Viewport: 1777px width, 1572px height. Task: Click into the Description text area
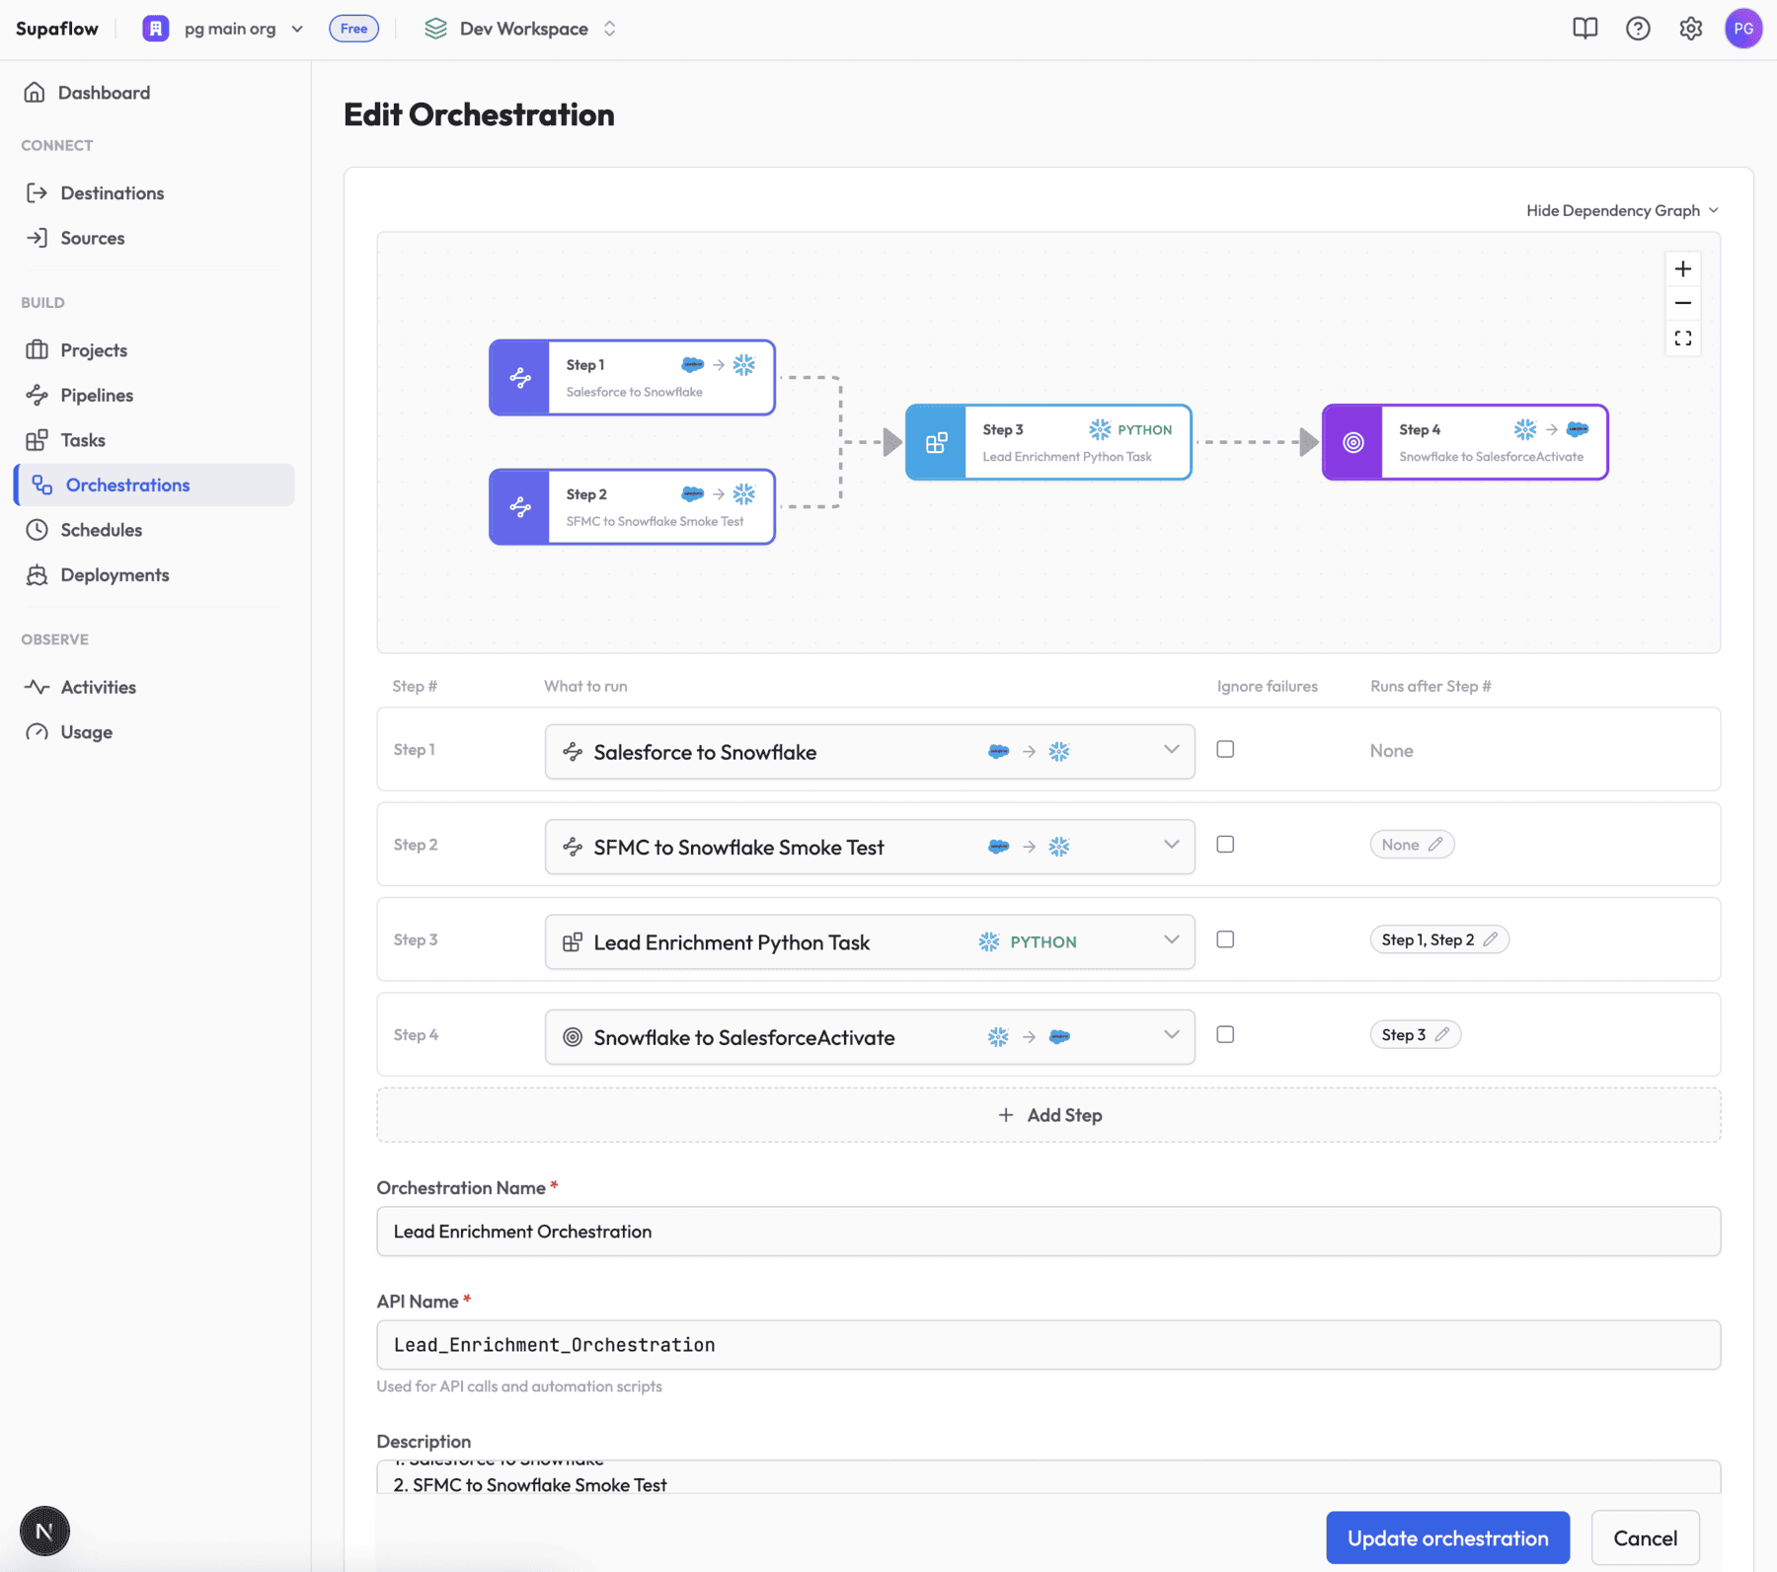pos(1048,1477)
